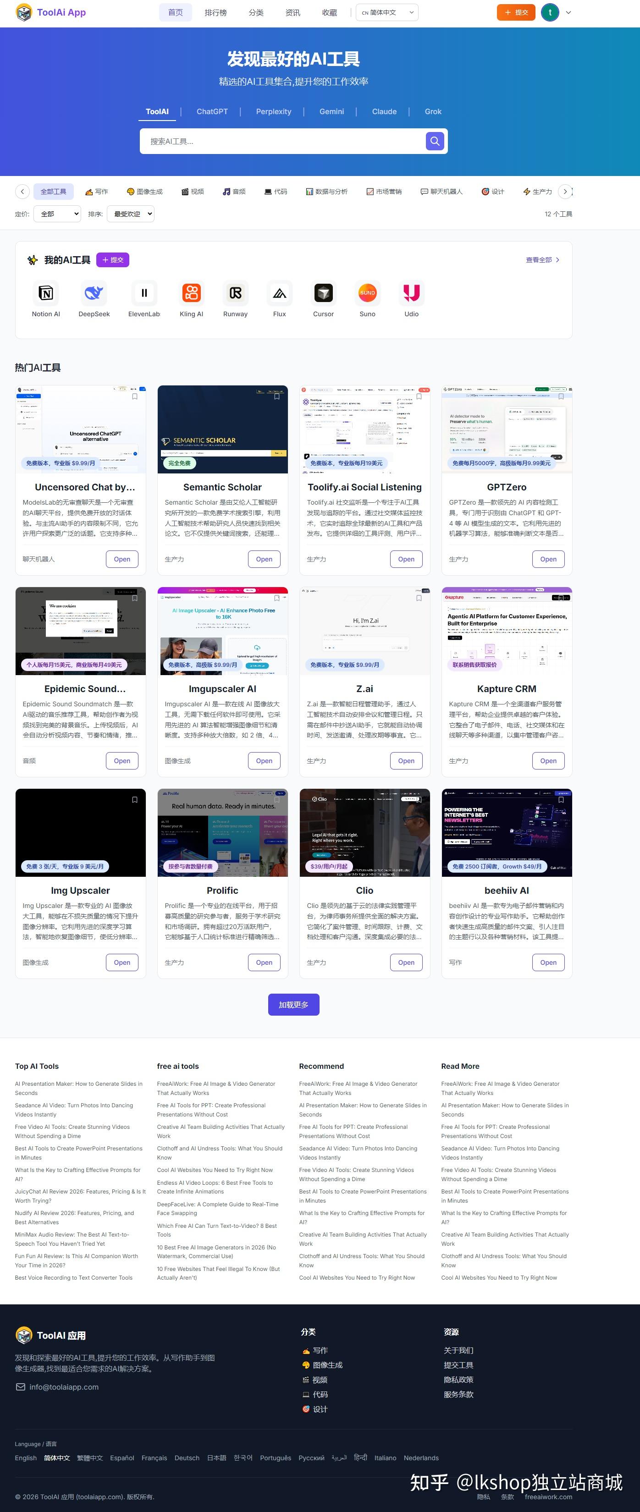Select the 首页 nav item
Screen dimensions: 640x1512
click(175, 12)
